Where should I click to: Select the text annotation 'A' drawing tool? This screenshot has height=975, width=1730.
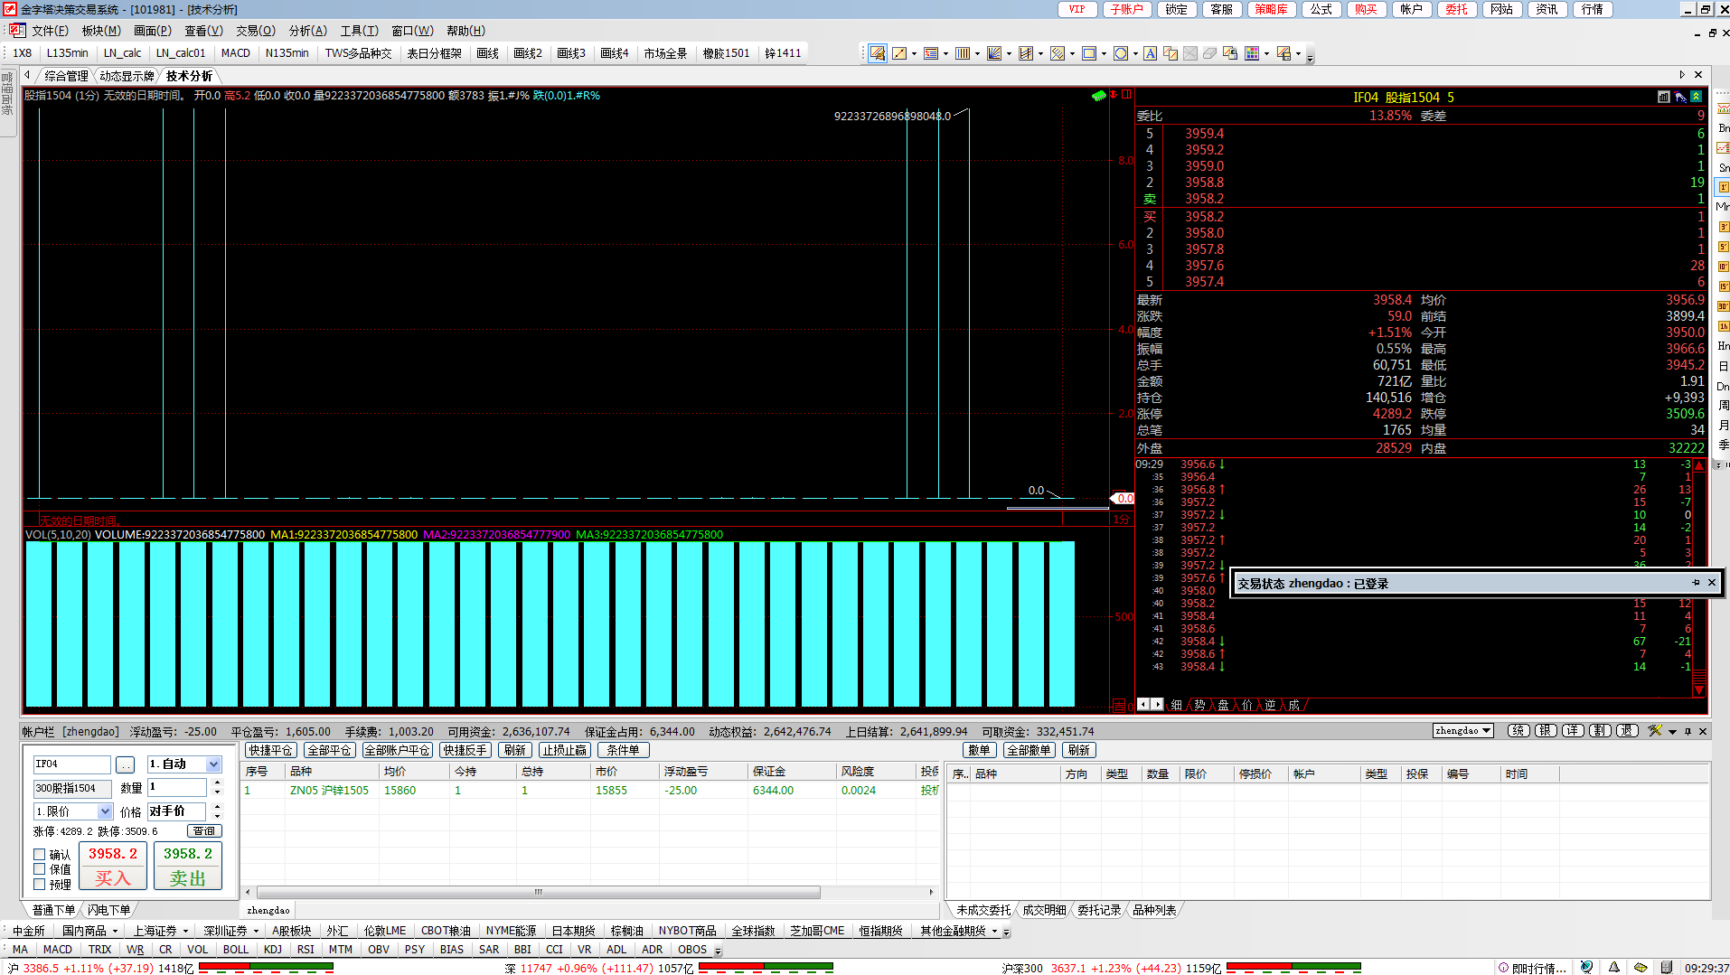1149,54
